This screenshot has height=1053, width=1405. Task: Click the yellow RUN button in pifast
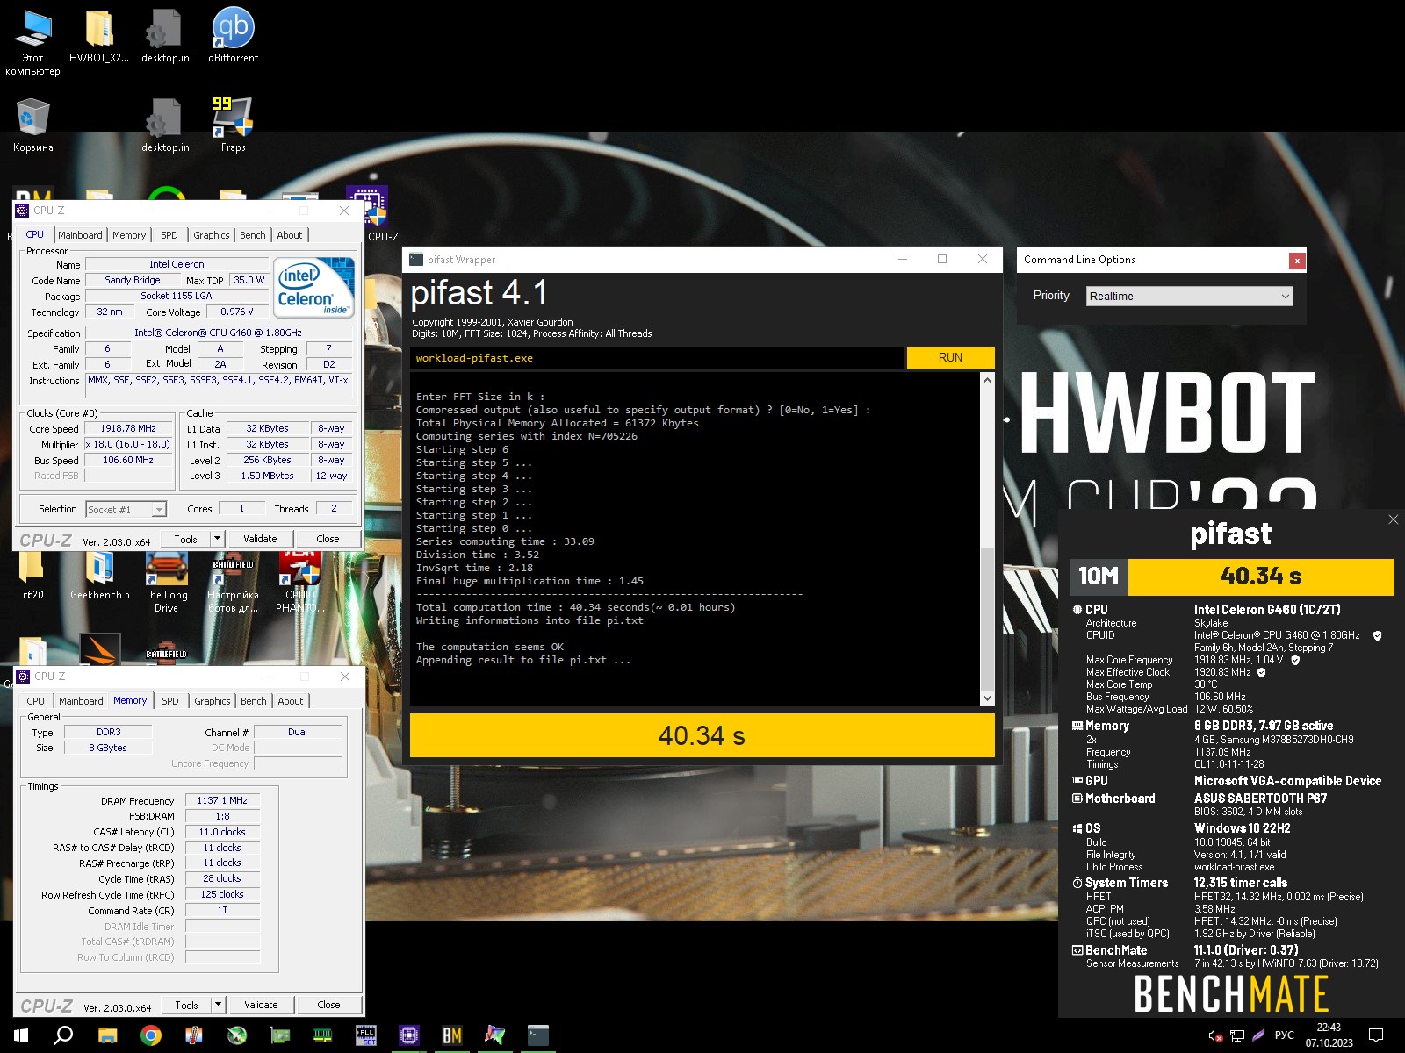pos(950,357)
